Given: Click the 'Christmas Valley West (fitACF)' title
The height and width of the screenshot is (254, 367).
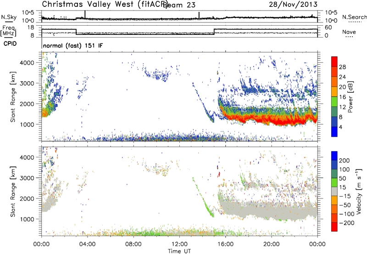Looking at the screenshot, I should [x=105, y=4].
